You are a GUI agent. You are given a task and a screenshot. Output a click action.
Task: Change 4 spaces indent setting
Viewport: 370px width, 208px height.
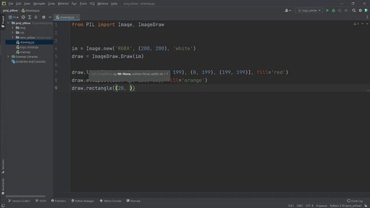(x=321, y=206)
